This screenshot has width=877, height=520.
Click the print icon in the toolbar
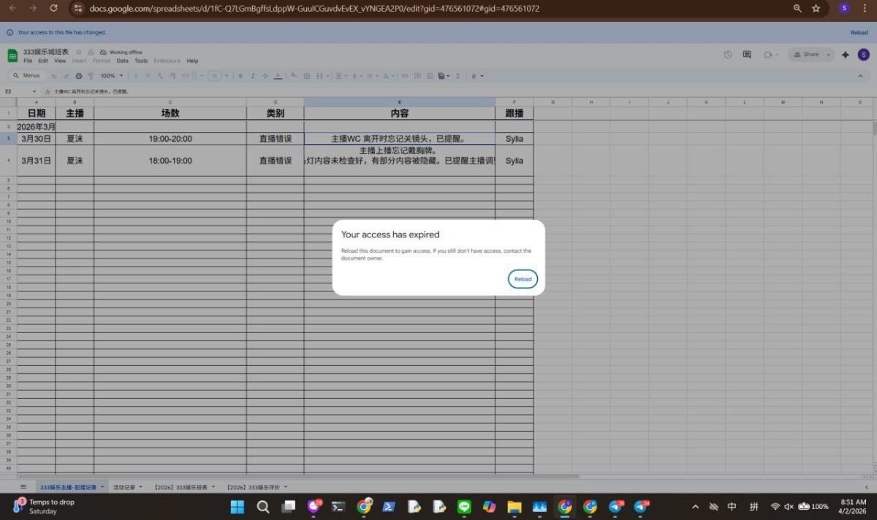click(79, 76)
